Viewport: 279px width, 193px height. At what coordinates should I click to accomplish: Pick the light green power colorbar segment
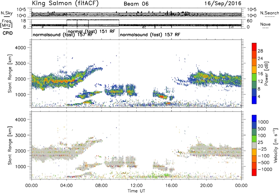pyautogui.click(x=254, y=77)
